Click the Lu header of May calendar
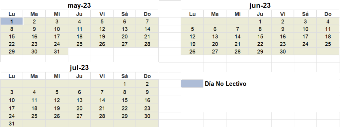This screenshot has width=340, height=127. pos(12,14)
